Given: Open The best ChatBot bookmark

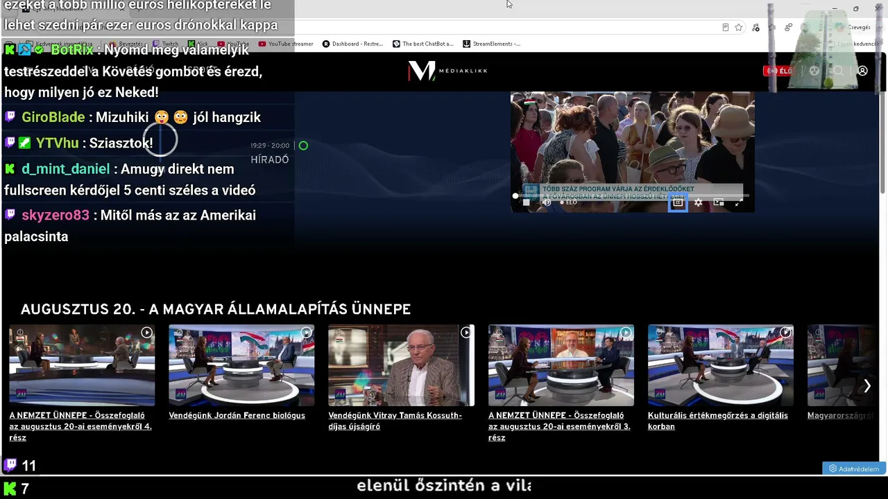Looking at the screenshot, I should click(x=423, y=44).
